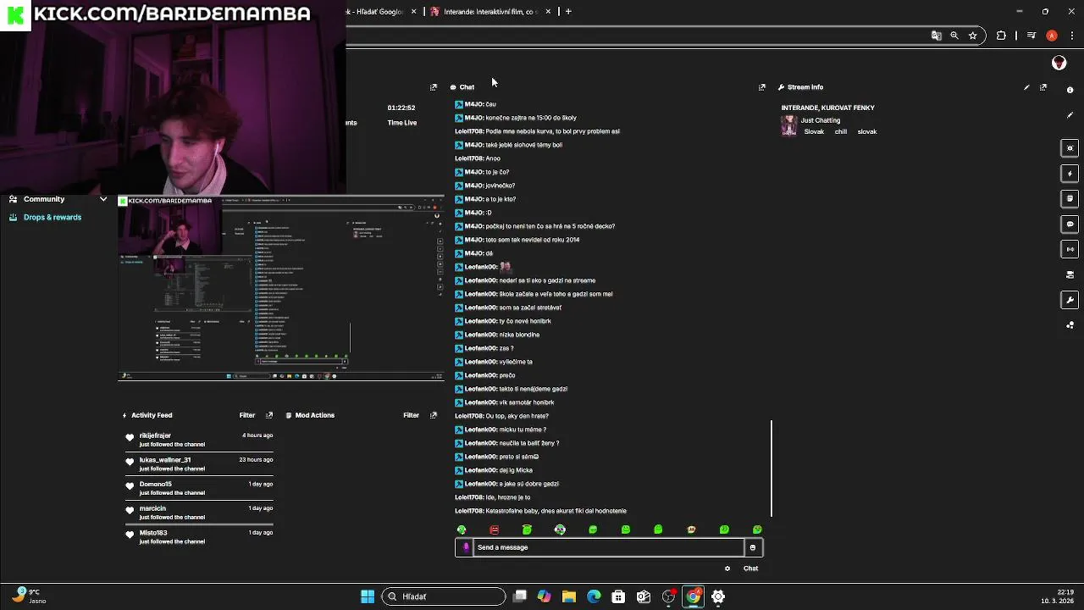Click lukas_wallner_31 in the activity feed

pos(165,460)
